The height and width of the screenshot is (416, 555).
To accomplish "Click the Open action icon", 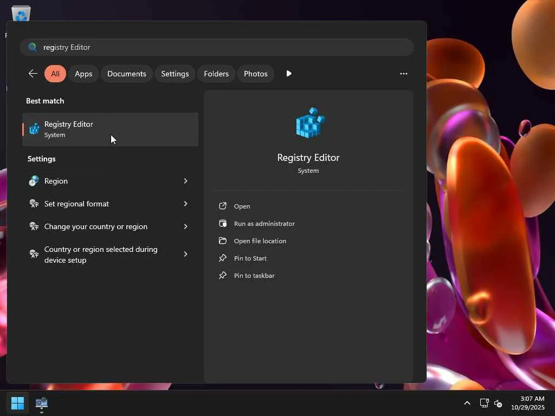I will pos(223,206).
